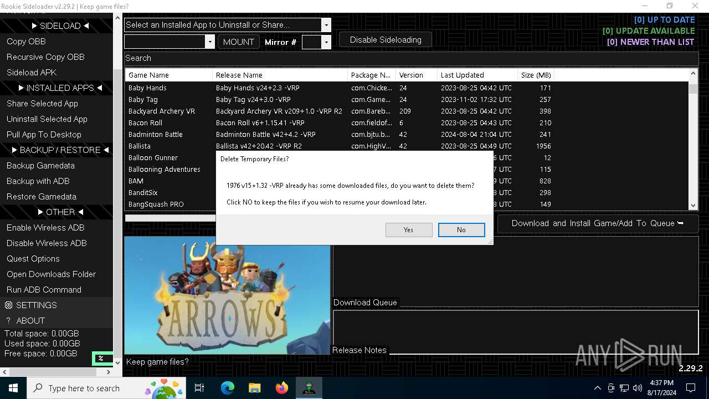Screen dimensions: 709x399
Task: Open File Explorer from taskbar
Action: (254, 388)
